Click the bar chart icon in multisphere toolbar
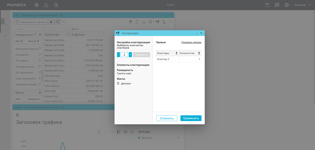This screenshot has width=315, height=150. pyautogui.click(x=144, y=22)
